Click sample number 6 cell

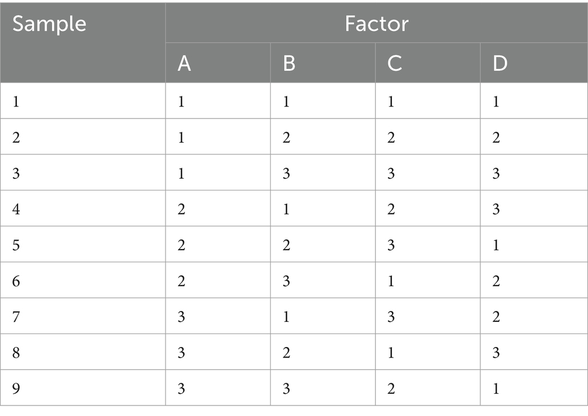pos(82,280)
